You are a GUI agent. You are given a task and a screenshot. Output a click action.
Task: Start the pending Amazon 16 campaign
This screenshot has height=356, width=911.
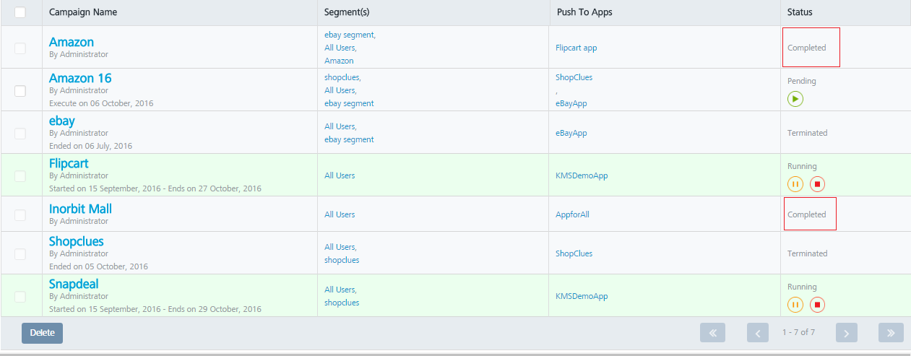pyautogui.click(x=795, y=99)
